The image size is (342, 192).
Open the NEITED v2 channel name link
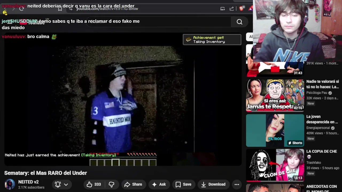point(28,182)
